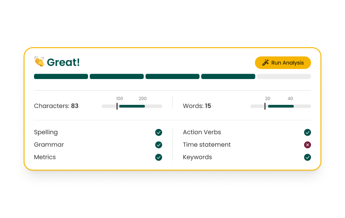Click the Action Verbs green checkmark icon

(307, 132)
